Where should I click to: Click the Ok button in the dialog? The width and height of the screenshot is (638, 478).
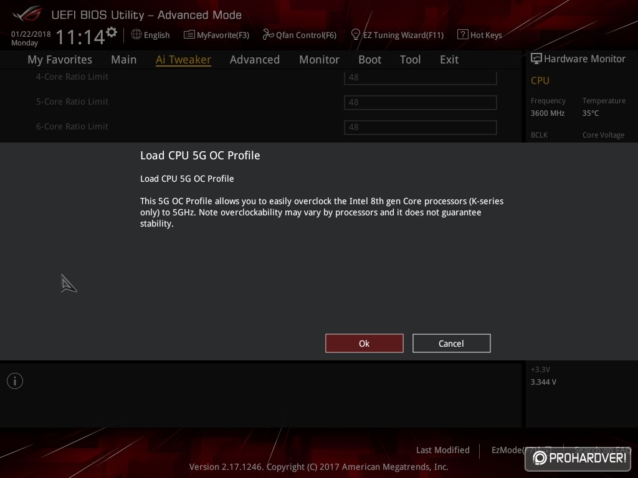(x=364, y=344)
